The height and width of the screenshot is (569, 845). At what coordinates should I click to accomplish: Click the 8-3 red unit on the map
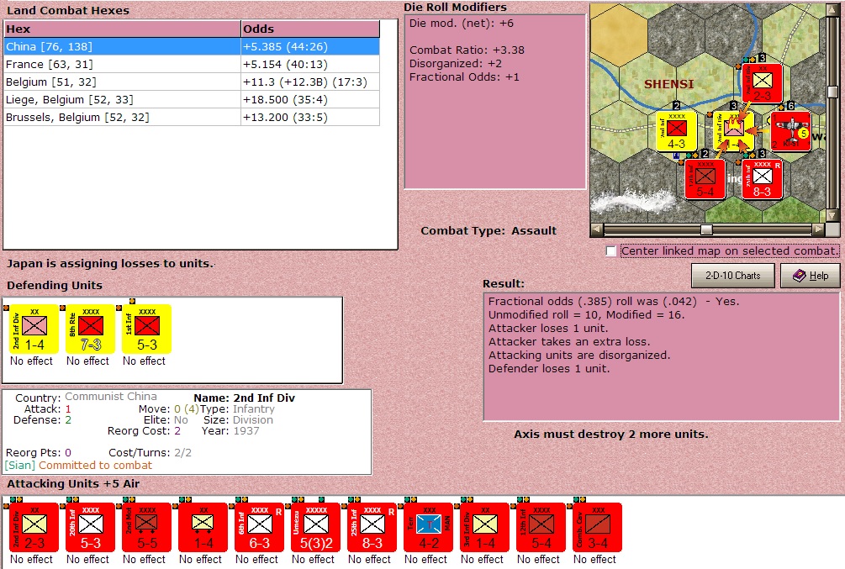(x=762, y=179)
